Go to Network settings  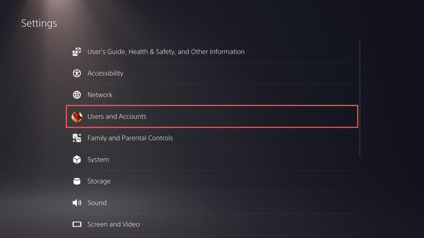[x=100, y=95]
